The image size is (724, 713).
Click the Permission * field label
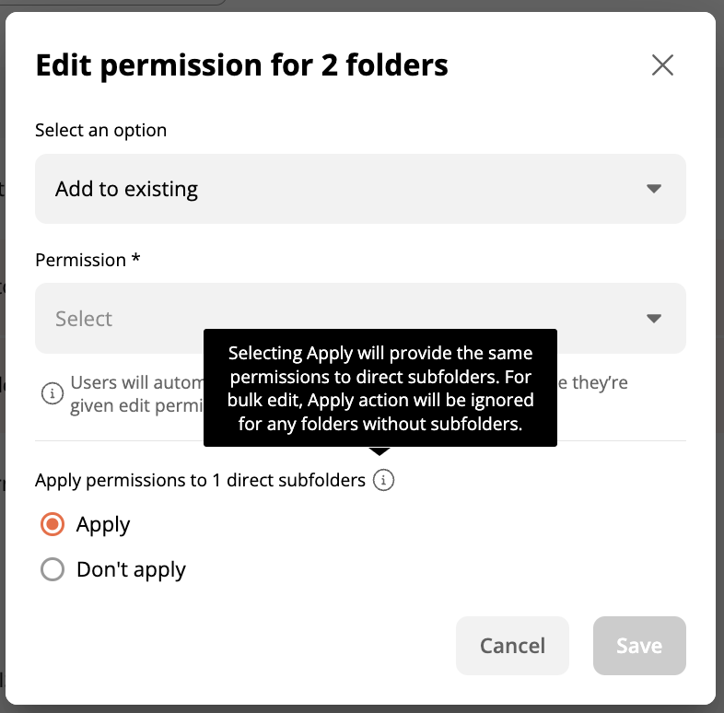[88, 260]
